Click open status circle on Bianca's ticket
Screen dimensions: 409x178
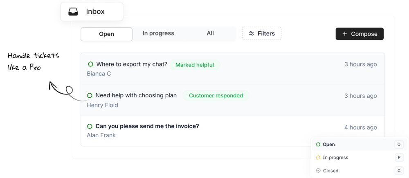(90, 64)
